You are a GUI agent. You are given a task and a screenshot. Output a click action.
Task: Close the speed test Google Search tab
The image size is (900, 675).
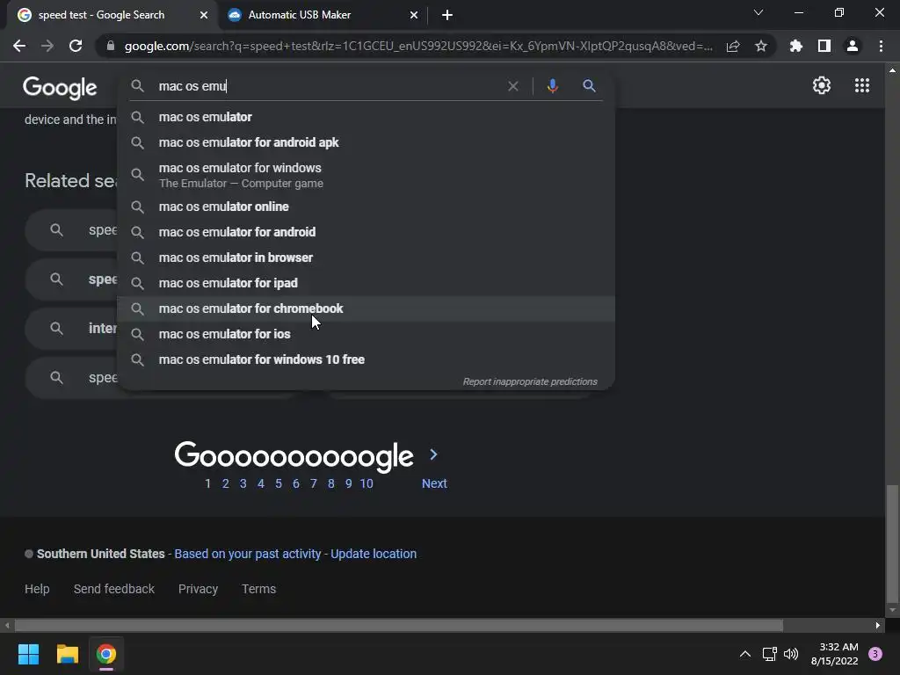[x=204, y=15]
